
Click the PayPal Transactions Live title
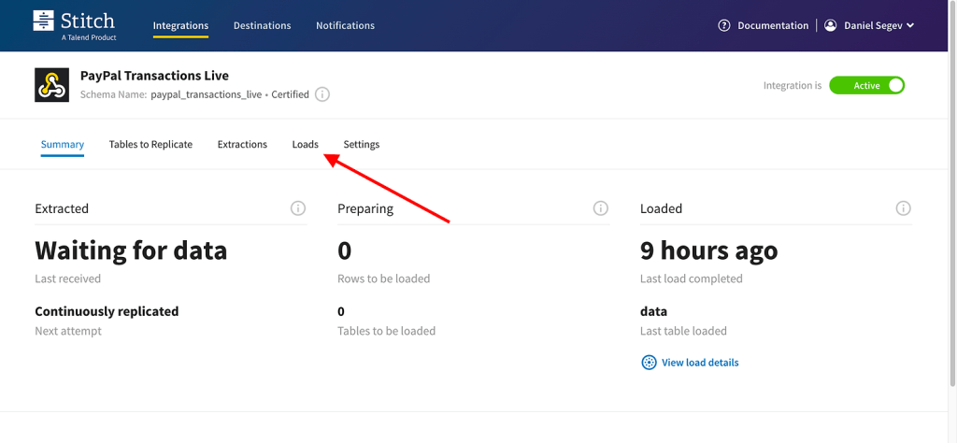(154, 76)
